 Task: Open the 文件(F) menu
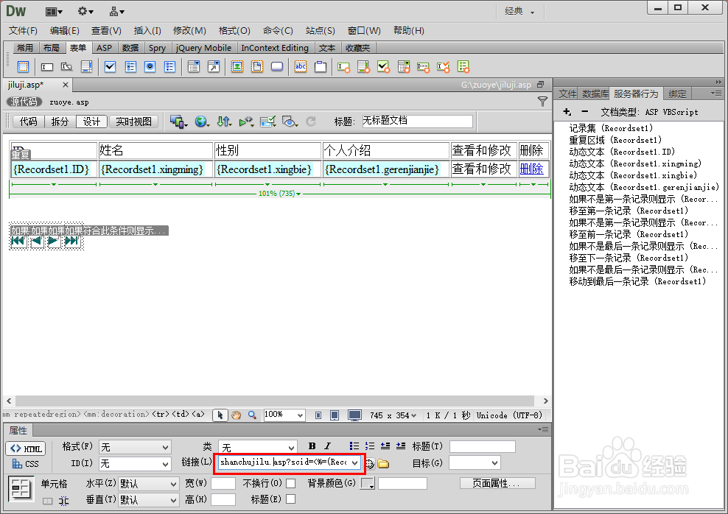coord(23,31)
